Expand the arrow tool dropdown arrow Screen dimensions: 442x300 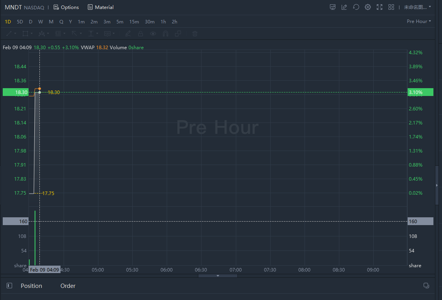[x=80, y=34]
